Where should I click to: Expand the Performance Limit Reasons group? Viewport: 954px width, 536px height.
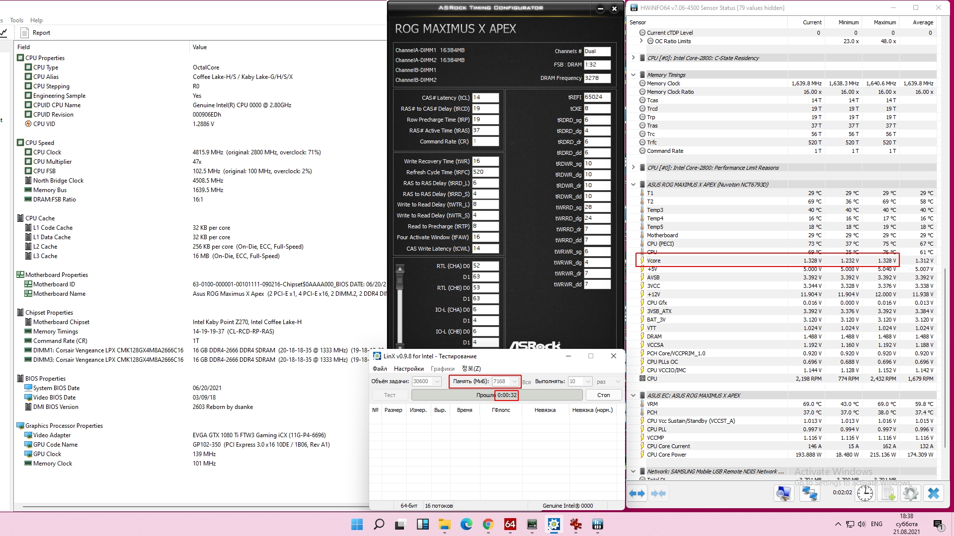click(x=633, y=168)
